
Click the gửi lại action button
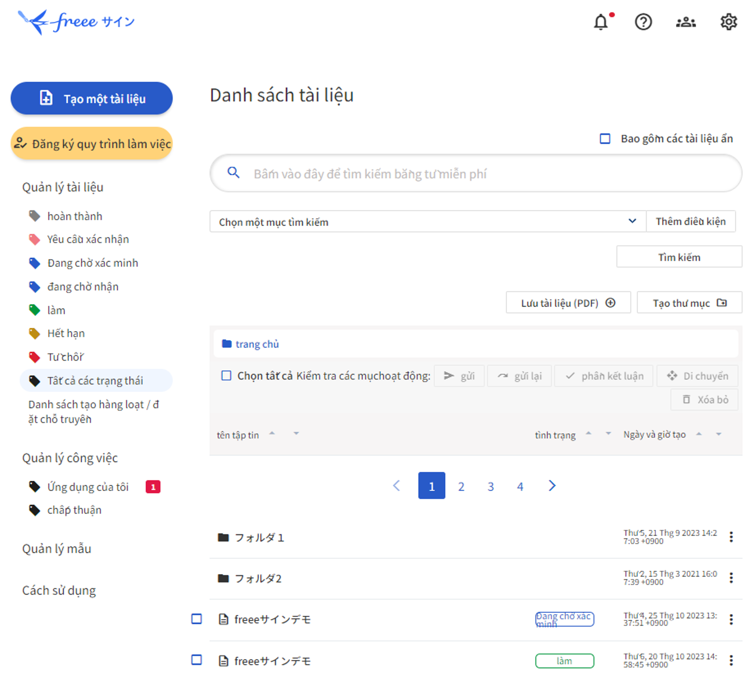(x=519, y=376)
